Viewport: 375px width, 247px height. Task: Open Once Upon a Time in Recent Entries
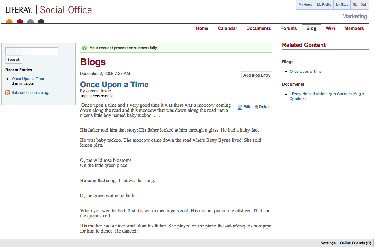point(28,78)
